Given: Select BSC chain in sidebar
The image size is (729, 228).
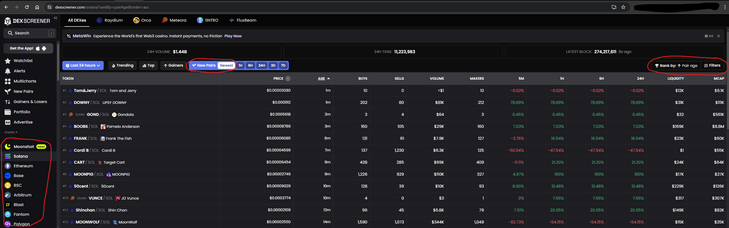Looking at the screenshot, I should click(x=13, y=185).
